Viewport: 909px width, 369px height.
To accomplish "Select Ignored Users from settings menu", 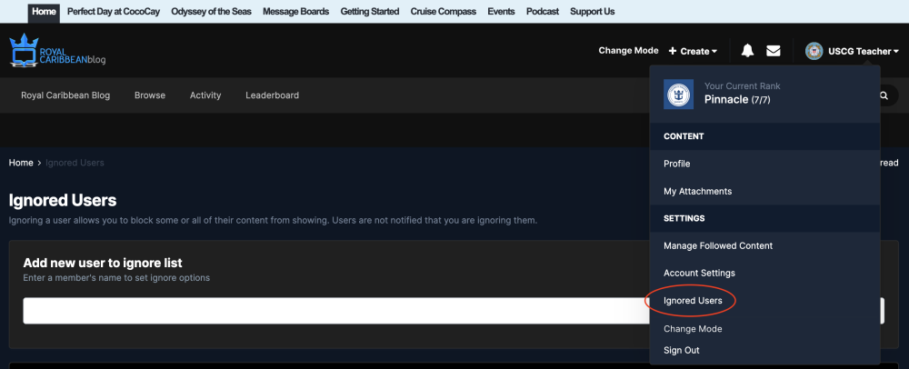I will click(x=693, y=301).
